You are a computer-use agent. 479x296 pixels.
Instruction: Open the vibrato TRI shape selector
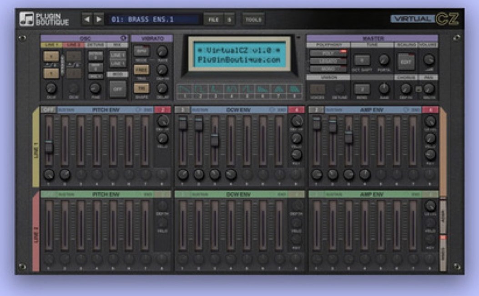141,88
